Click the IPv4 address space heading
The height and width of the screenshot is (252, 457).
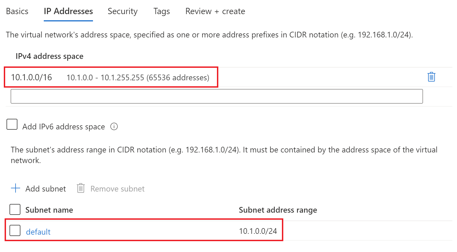tap(49, 56)
